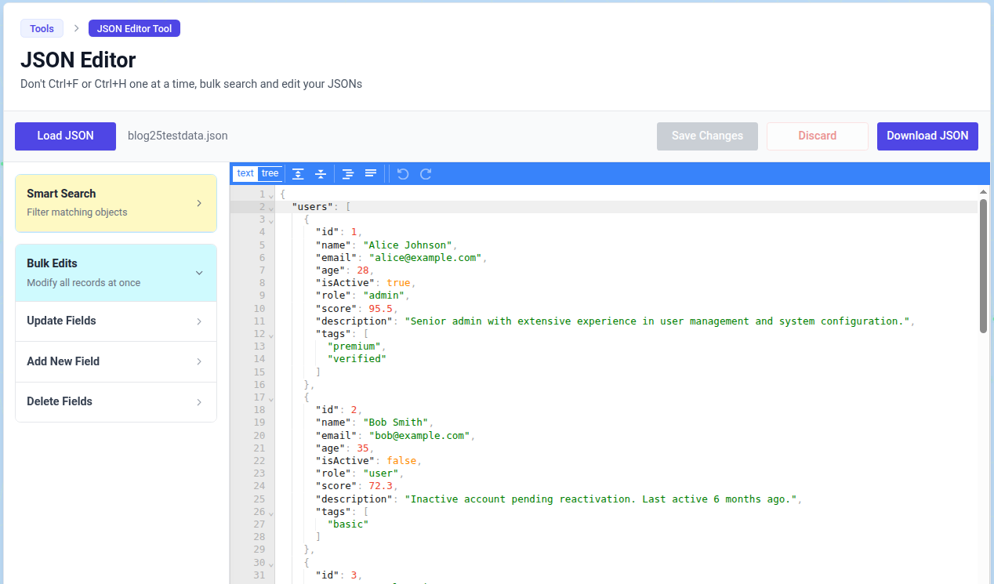
Task: Fold the "tags" array on line 12
Action: coord(271,335)
